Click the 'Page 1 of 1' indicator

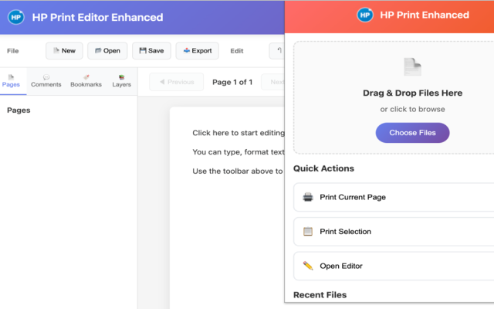[x=232, y=83]
